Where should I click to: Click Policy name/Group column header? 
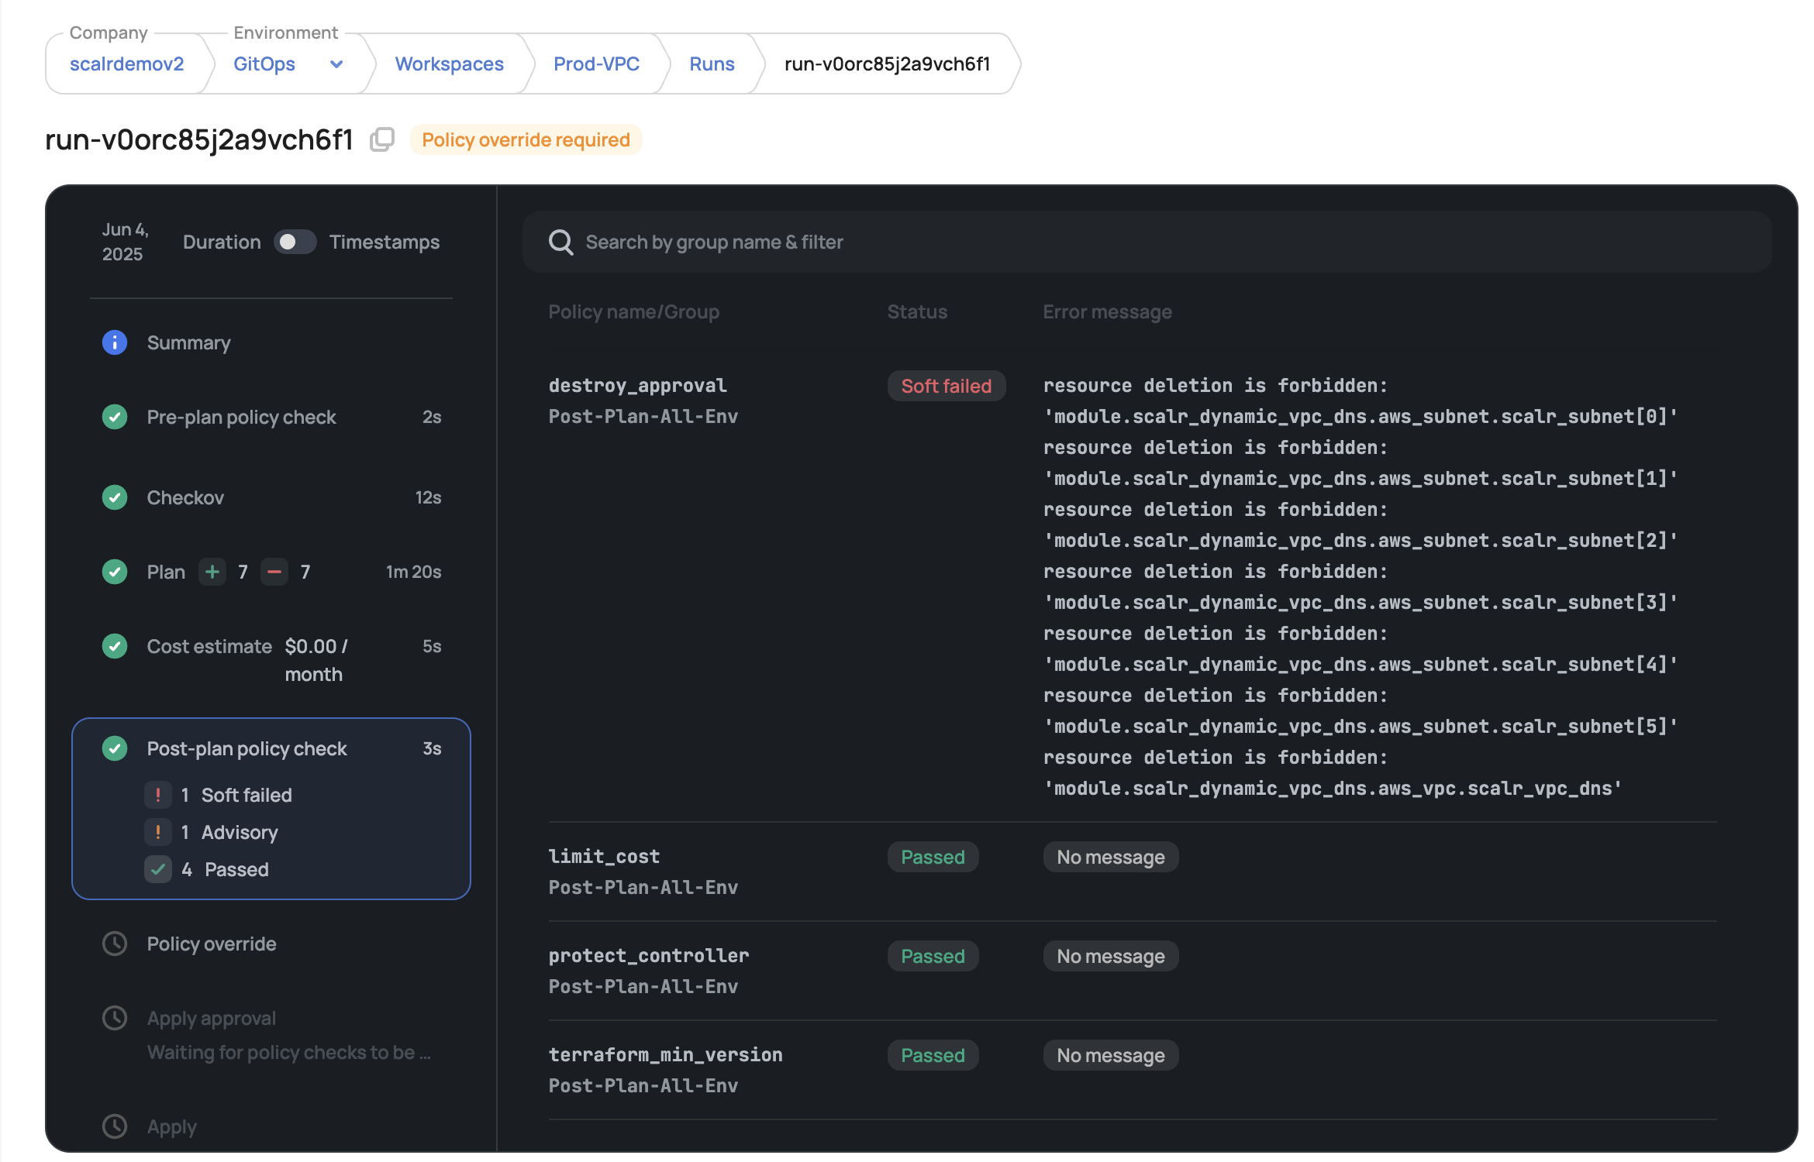(x=633, y=311)
